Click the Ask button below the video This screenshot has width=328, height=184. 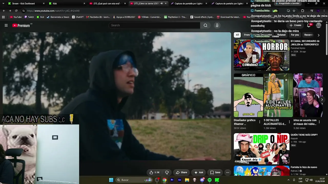(199, 172)
